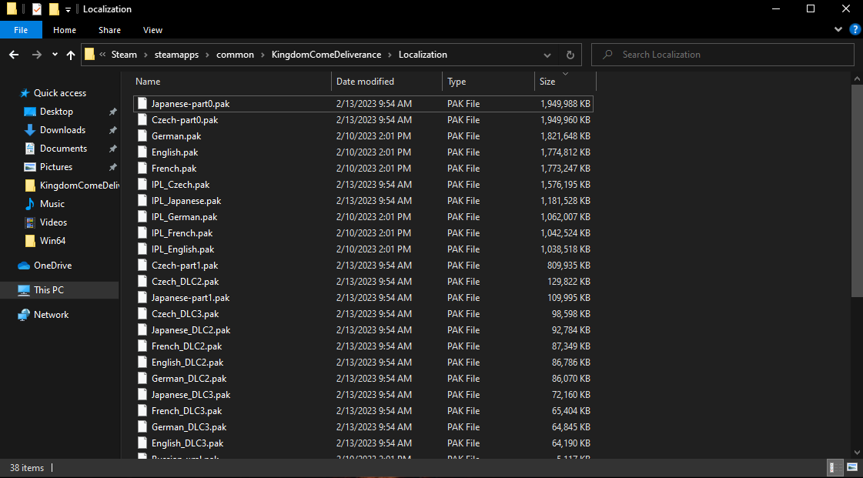Open the Explorer Help icon
The height and width of the screenshot is (478, 863).
click(855, 30)
